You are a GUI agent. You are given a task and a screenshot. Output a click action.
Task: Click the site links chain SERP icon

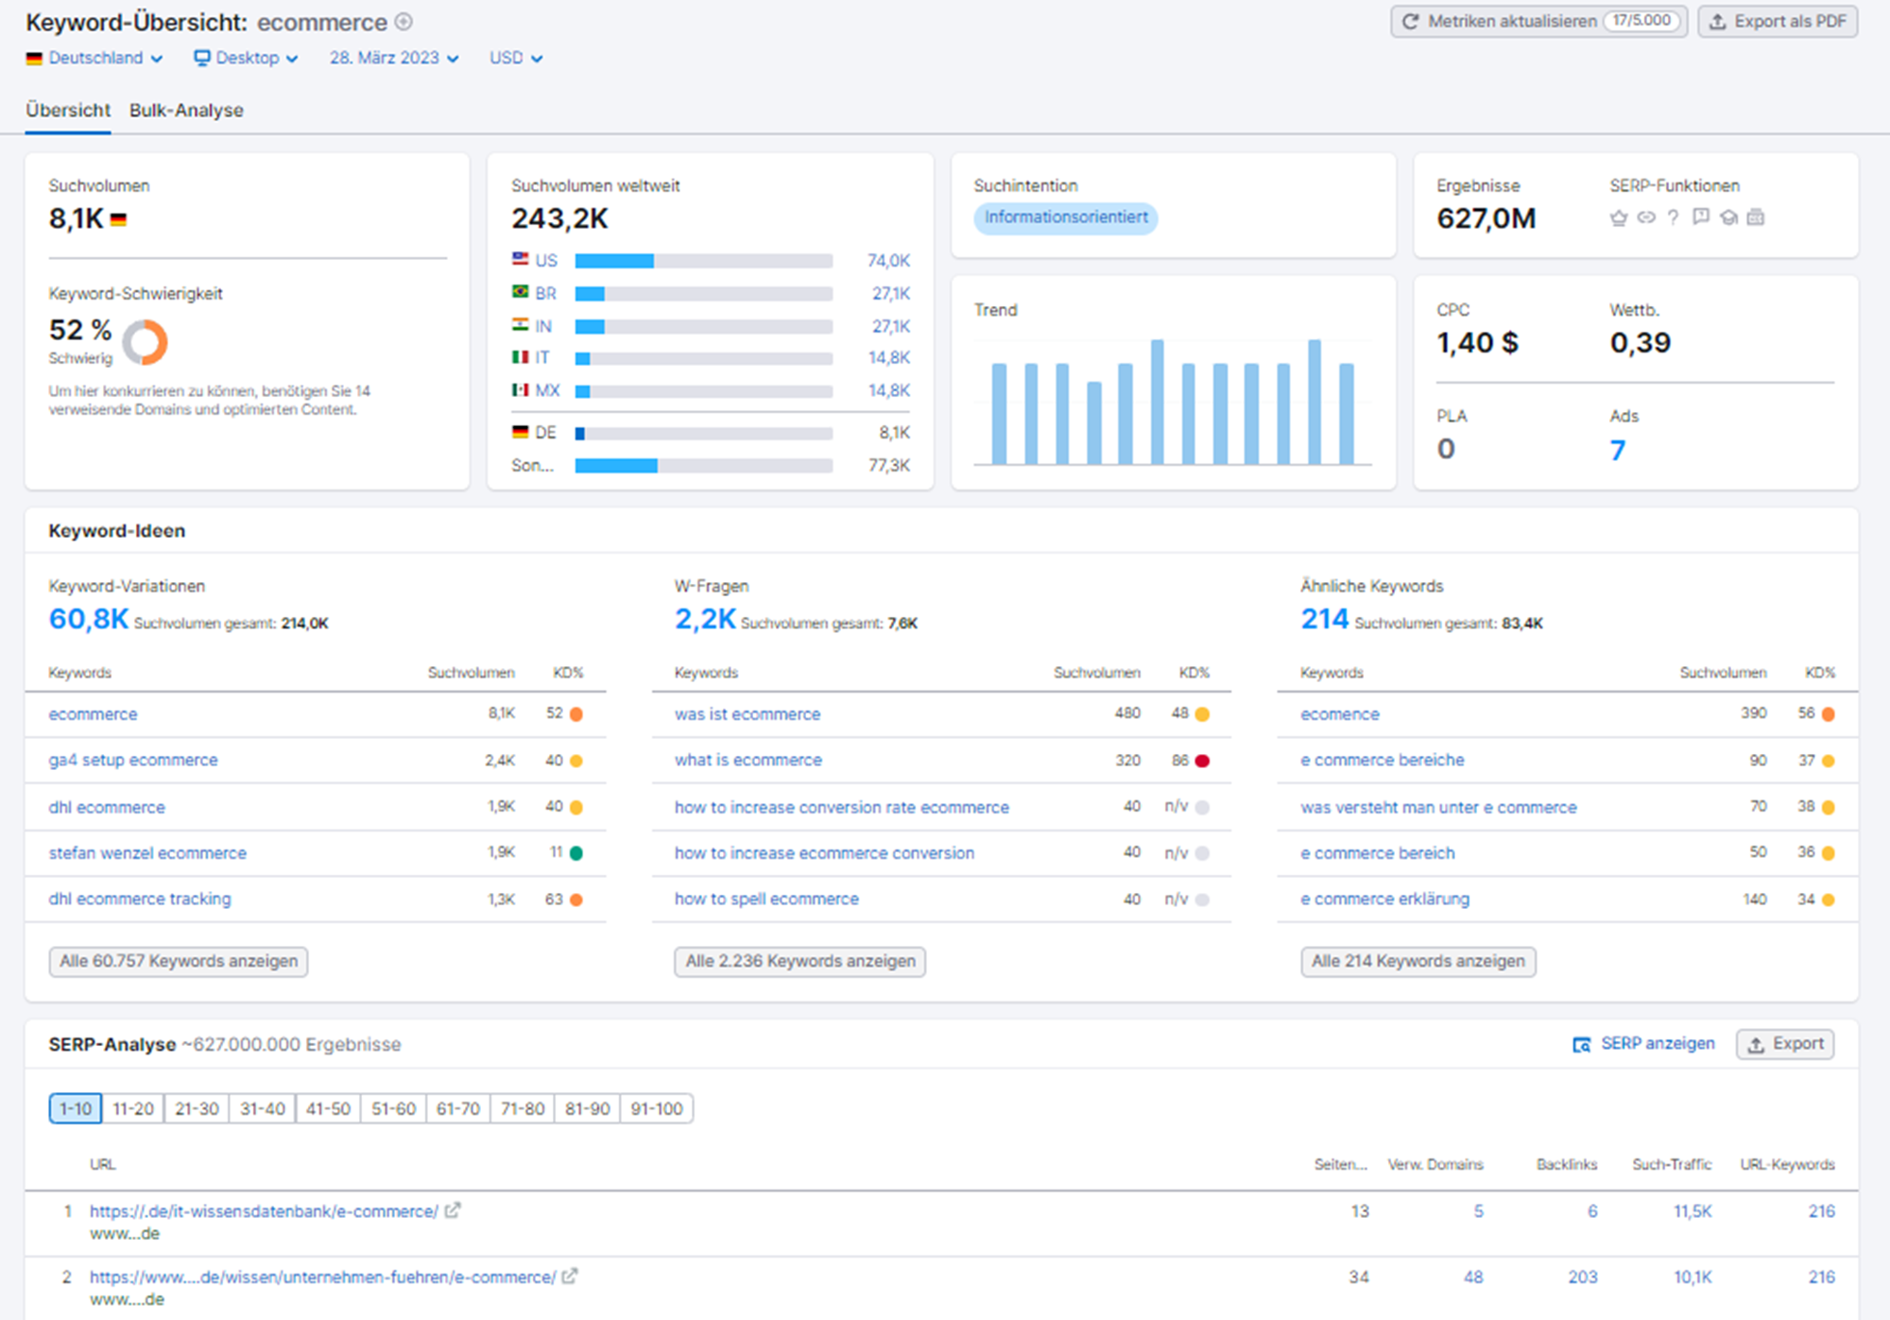[1646, 218]
